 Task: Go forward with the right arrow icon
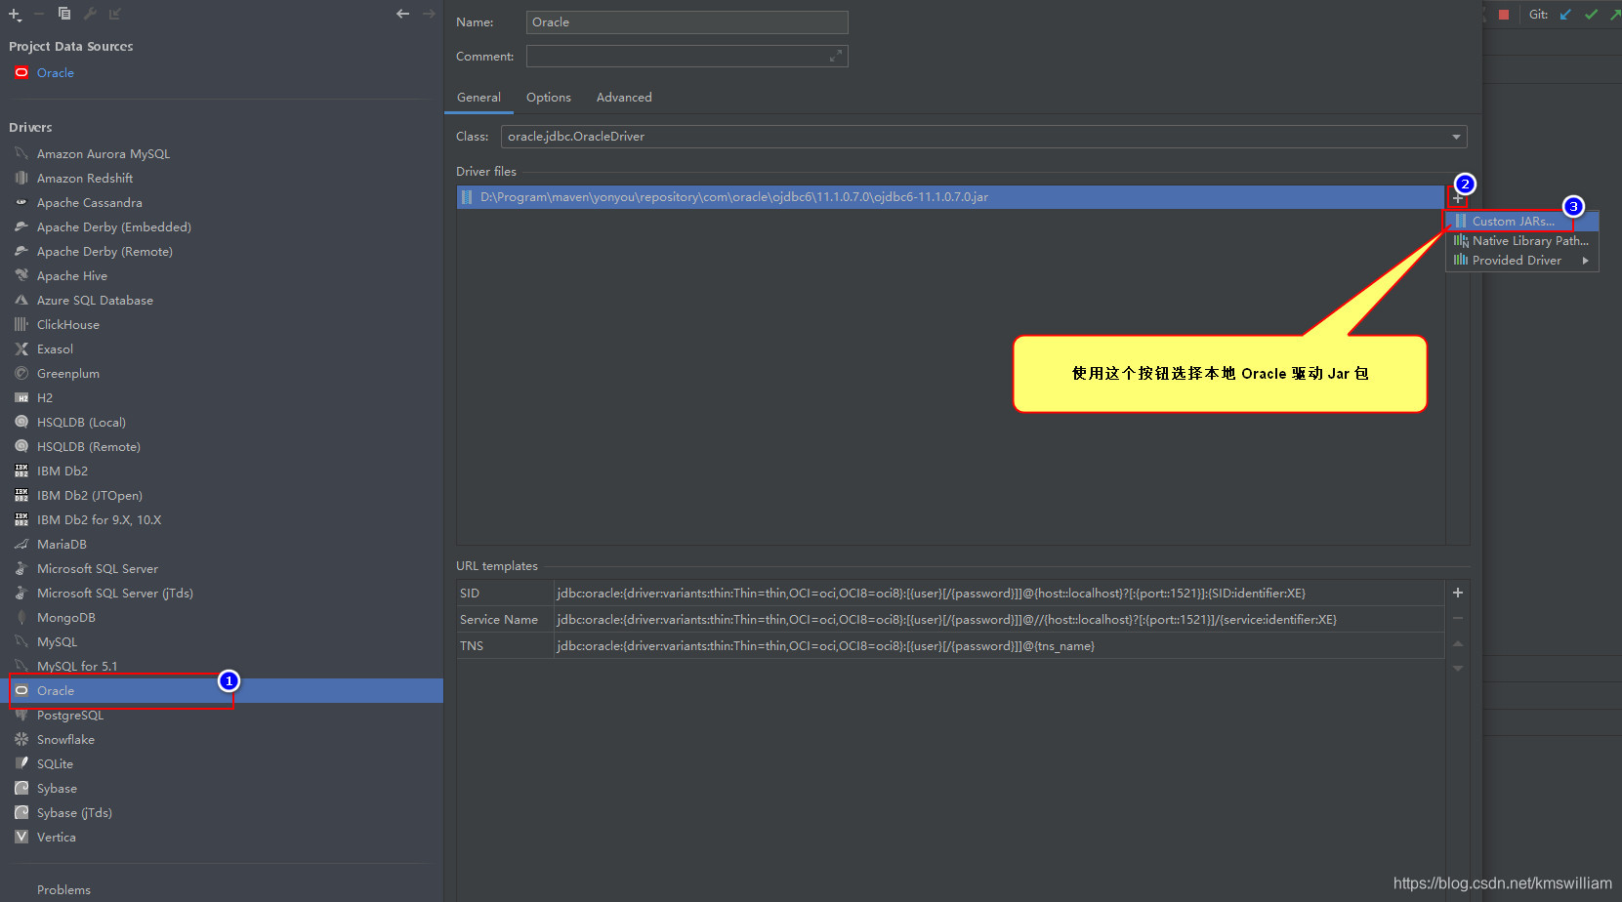[429, 14]
